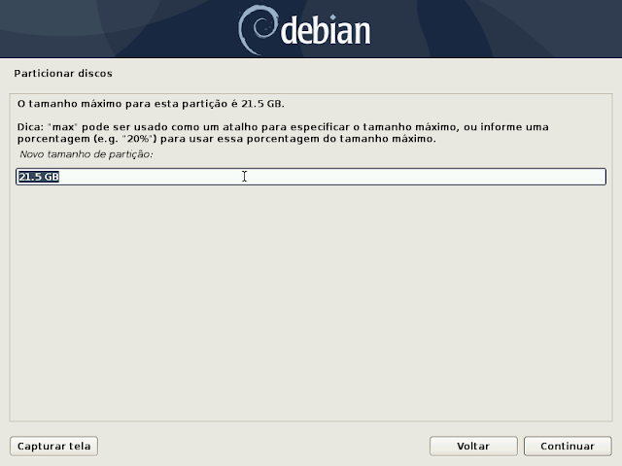Click the word atalho in the hint text
Viewport: 622px width, 466px height.
click(239, 127)
